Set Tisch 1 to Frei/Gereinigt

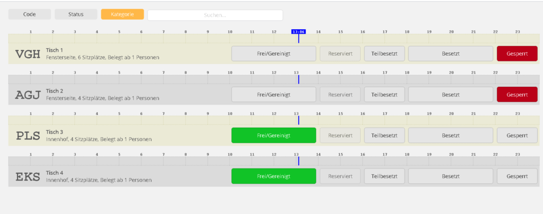pos(274,53)
